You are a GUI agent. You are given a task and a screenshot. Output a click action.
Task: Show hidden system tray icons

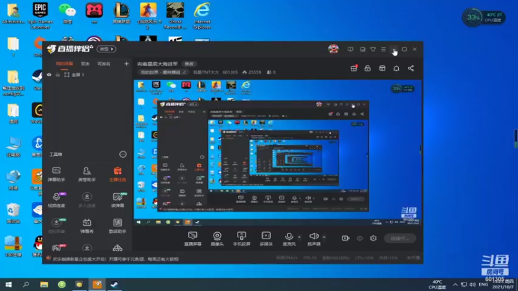pyautogui.click(x=455, y=285)
